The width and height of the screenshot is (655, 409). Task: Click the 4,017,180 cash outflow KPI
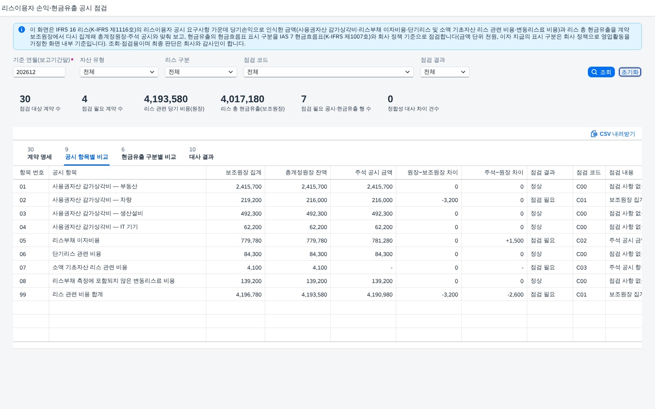pyautogui.click(x=242, y=99)
